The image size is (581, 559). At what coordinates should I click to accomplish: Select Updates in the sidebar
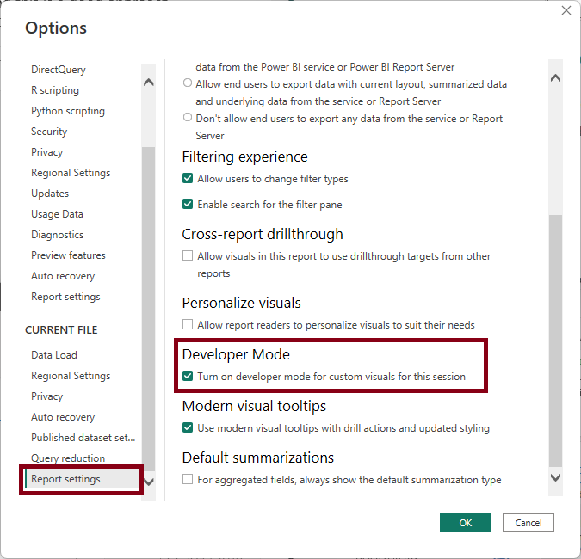point(50,193)
